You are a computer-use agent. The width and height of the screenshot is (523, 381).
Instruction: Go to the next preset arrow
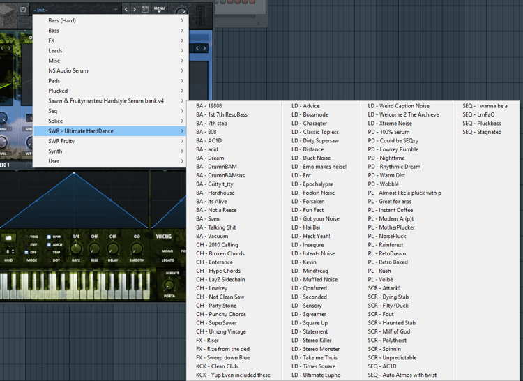(135, 10)
